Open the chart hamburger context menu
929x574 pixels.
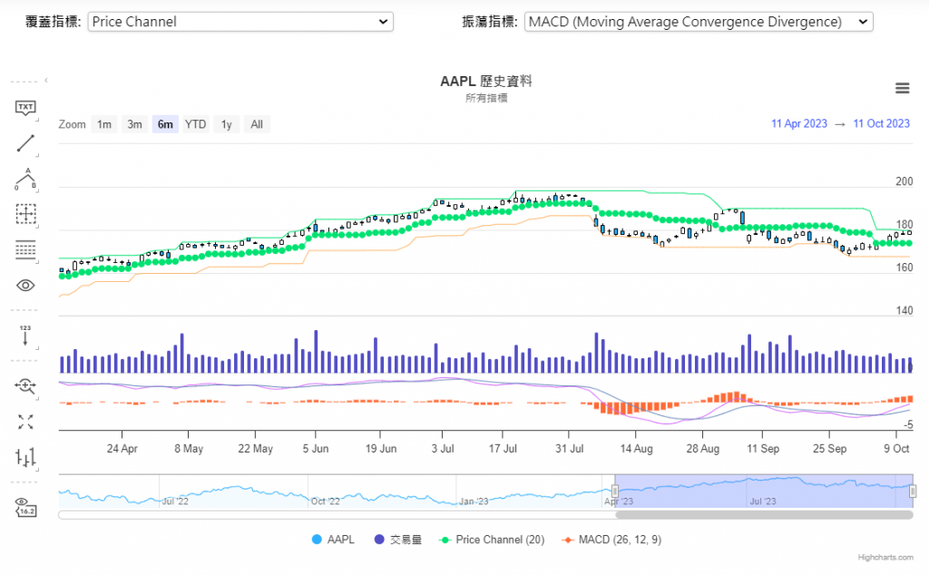[903, 88]
